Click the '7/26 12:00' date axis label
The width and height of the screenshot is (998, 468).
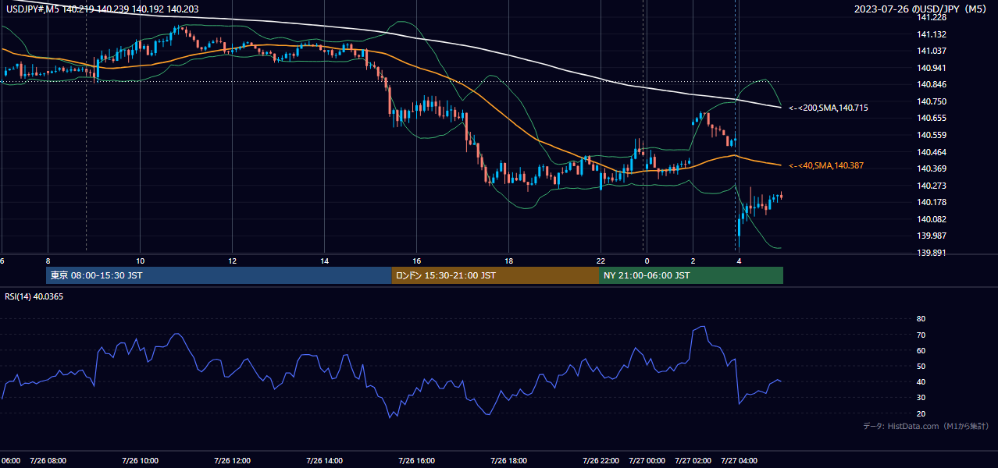click(x=232, y=461)
